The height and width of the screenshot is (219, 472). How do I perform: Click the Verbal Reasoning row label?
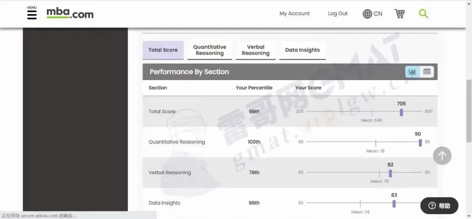coord(170,172)
